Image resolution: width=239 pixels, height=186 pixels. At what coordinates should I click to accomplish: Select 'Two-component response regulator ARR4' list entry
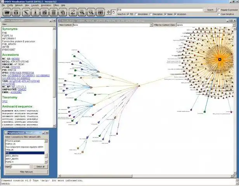(x=24, y=147)
